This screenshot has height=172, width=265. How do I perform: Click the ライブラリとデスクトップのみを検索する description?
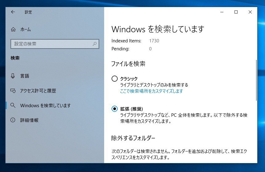pyautogui.click(x=154, y=85)
